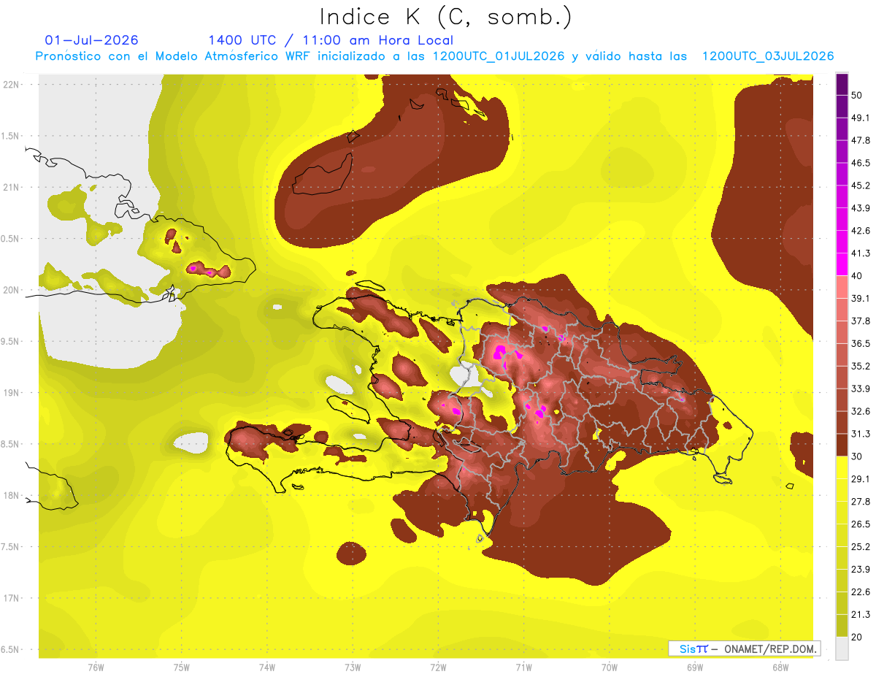The height and width of the screenshot is (677, 876).
Task: Click the "69W" longitude label
Action: (x=695, y=667)
